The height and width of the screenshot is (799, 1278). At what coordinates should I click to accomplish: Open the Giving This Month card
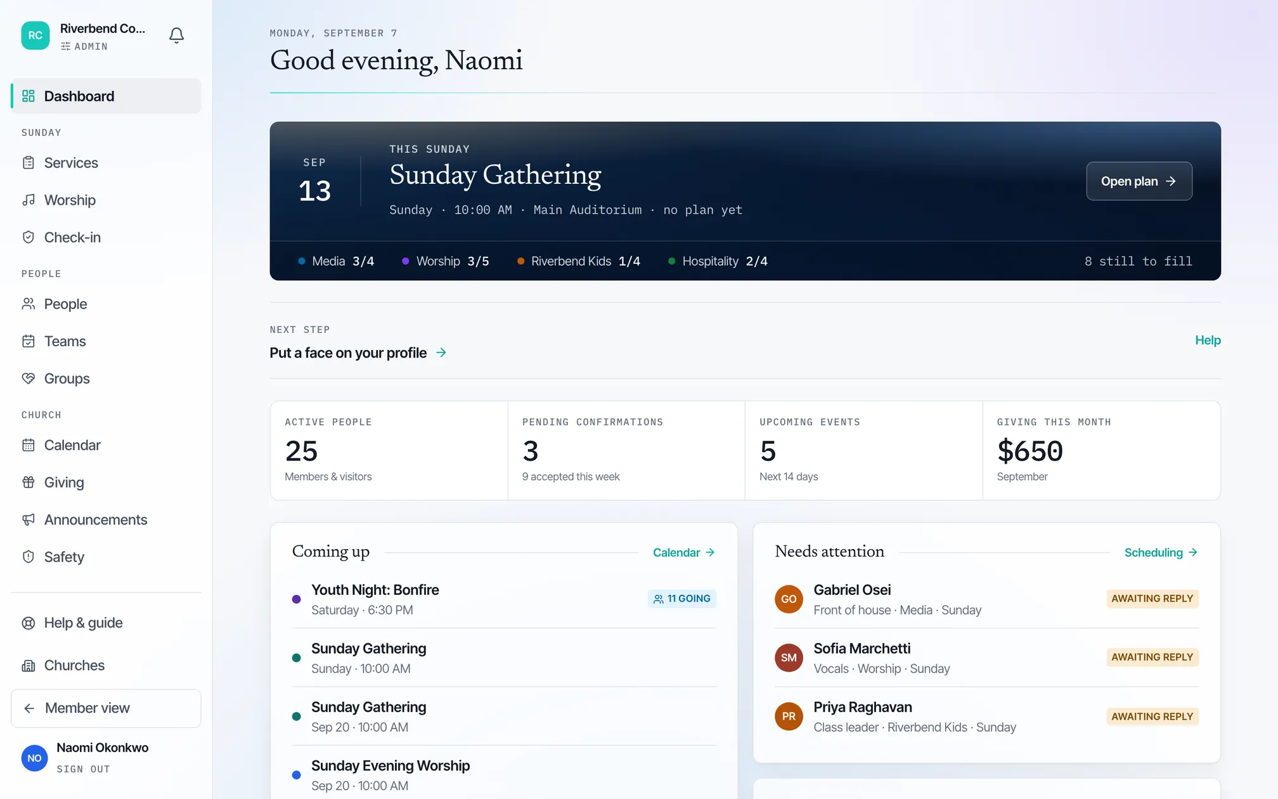click(1101, 450)
